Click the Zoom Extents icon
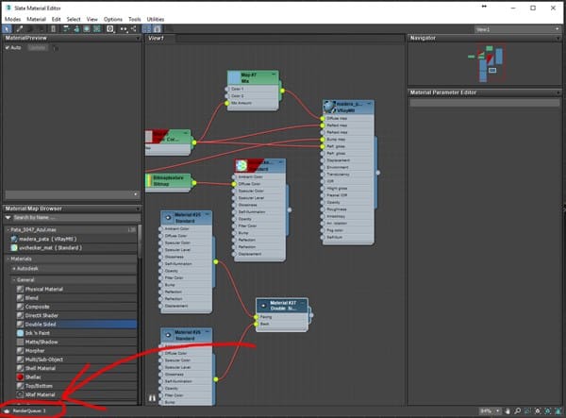The height and width of the screenshot is (418, 566). (539, 411)
